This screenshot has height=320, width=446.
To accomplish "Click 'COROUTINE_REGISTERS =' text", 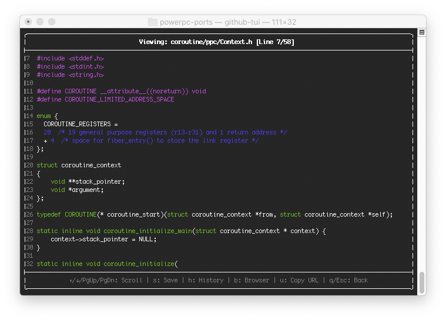I will click(81, 124).
